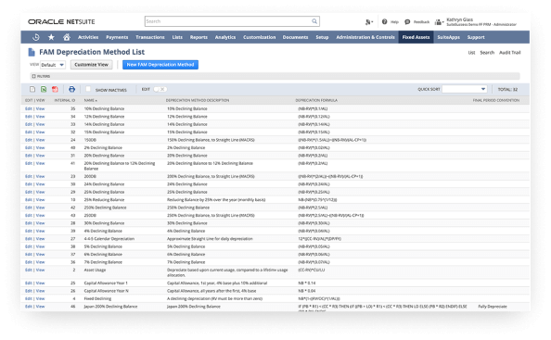Click the 'Total: 32' count
Image resolution: width=551 pixels, height=340 pixels.
pos(507,90)
